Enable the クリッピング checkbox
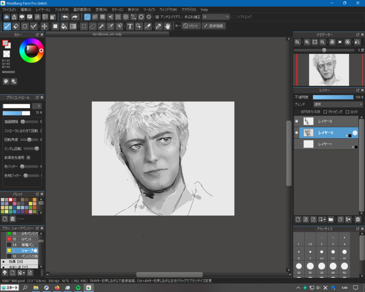The height and width of the screenshot is (292, 365). 325,112
